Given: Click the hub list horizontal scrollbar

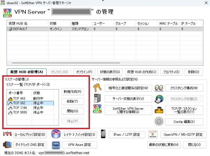Looking at the screenshot, I should coord(66,63).
